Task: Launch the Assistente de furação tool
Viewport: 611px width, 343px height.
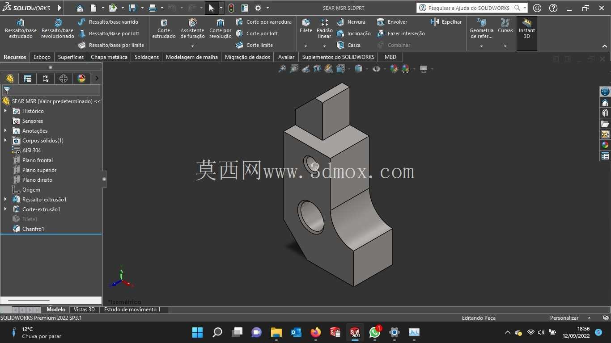Action: coord(192,29)
